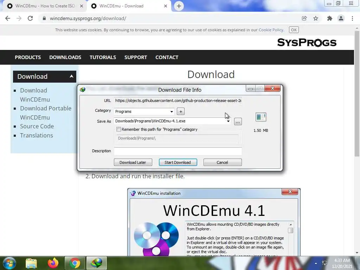Click the SysProgs logo

[307, 43]
